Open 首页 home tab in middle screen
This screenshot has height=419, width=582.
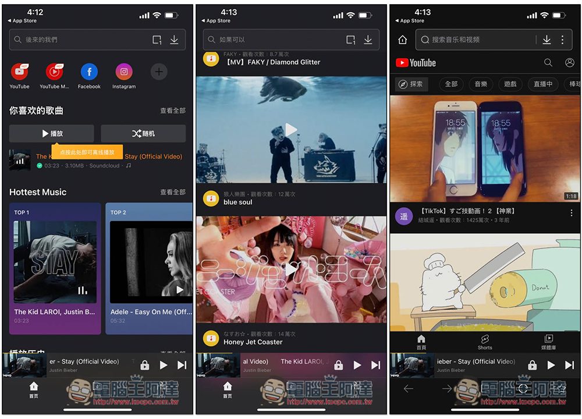[228, 390]
